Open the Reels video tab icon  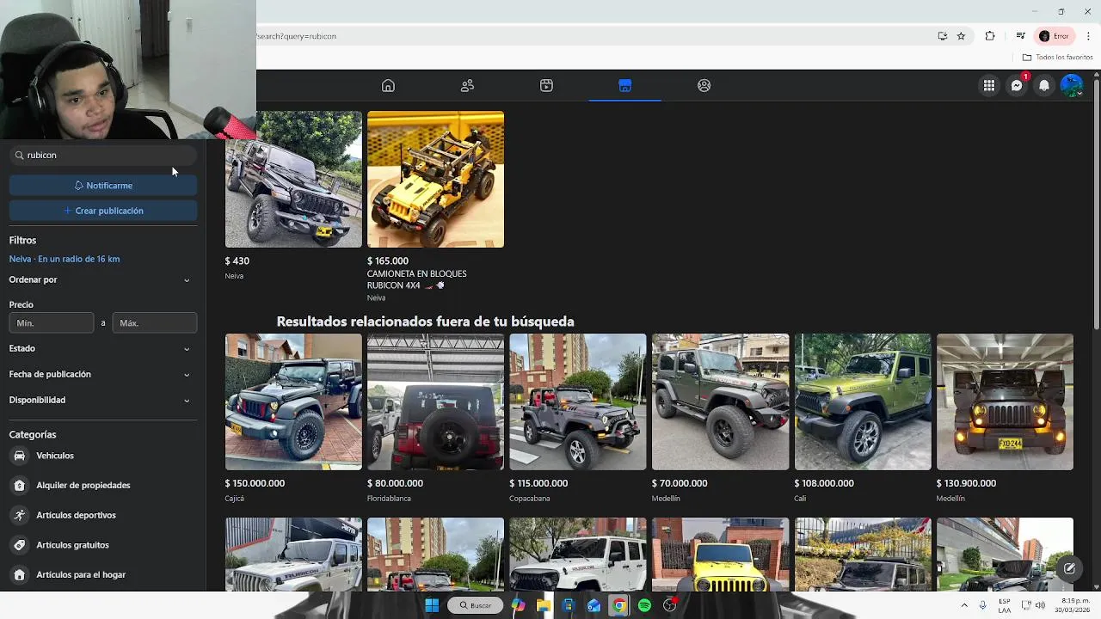[546, 85]
